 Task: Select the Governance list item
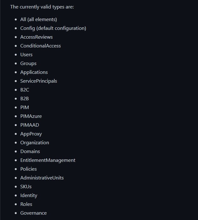coord(34,213)
